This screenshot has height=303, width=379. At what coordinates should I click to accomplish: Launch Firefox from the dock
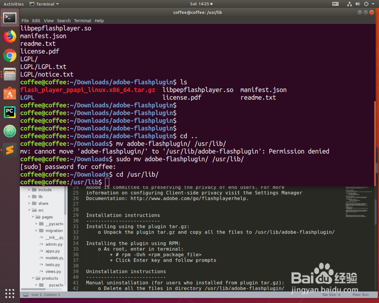(x=10, y=36)
